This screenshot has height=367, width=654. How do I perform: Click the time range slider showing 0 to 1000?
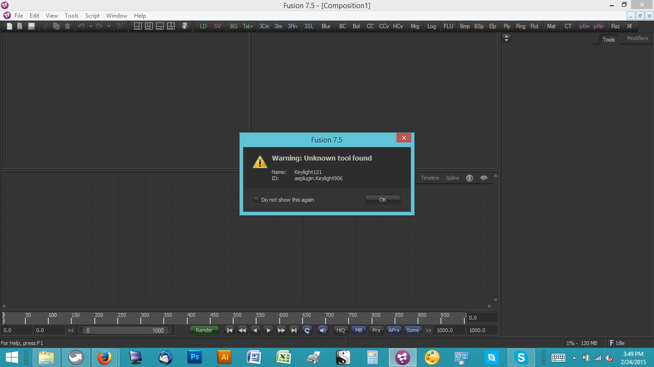[126, 330]
